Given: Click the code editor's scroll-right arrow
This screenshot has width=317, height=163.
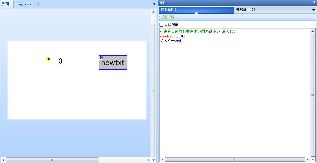Looking at the screenshot, I should pos(308,159).
